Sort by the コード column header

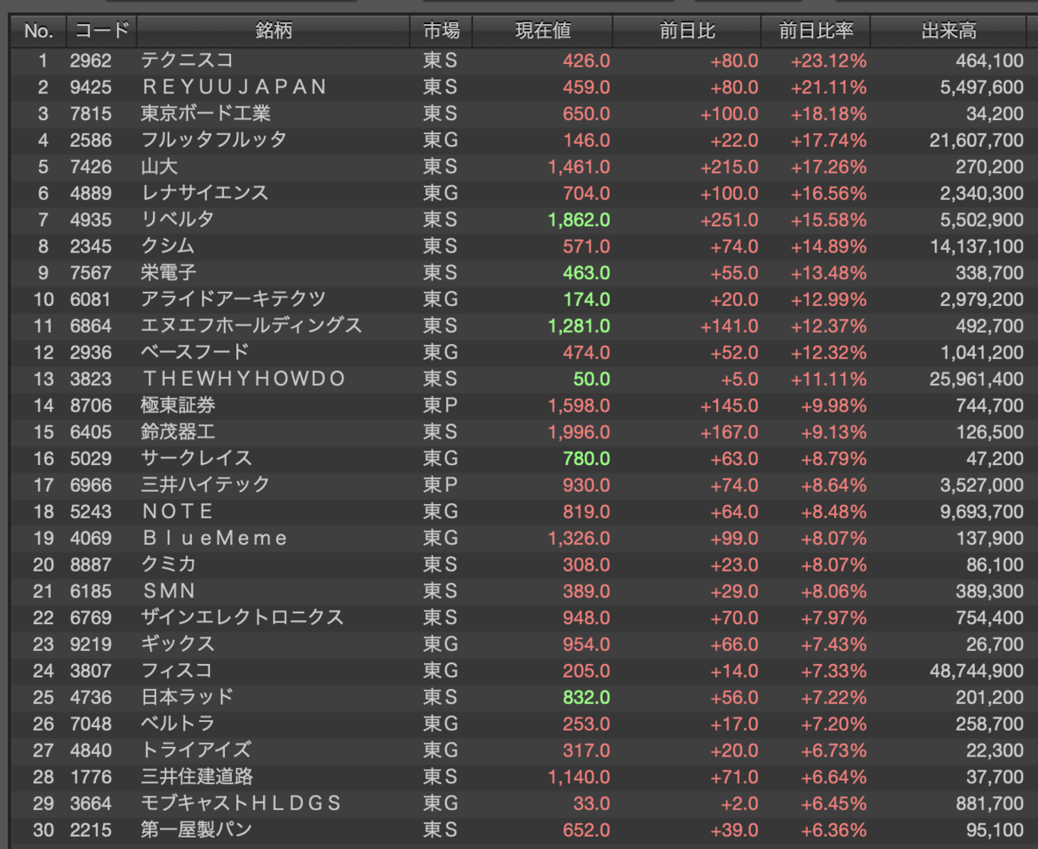pyautogui.click(x=102, y=32)
